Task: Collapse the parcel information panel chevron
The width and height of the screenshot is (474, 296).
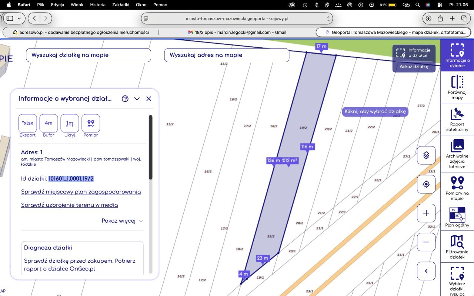Action: pyautogui.click(x=137, y=99)
